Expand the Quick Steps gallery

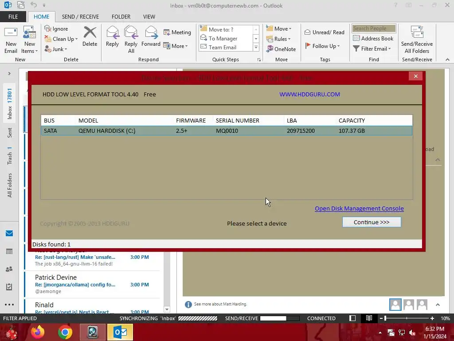256,48
